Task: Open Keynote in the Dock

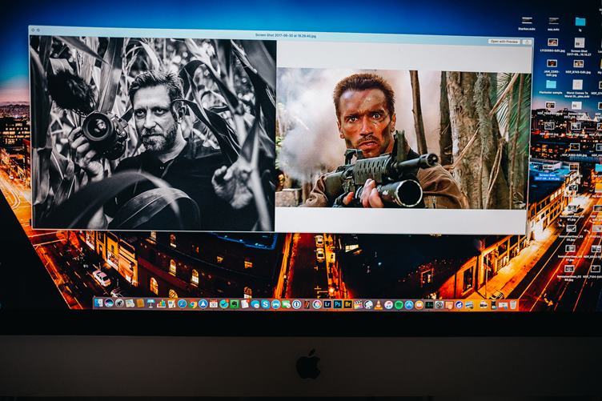Action: point(150,303)
